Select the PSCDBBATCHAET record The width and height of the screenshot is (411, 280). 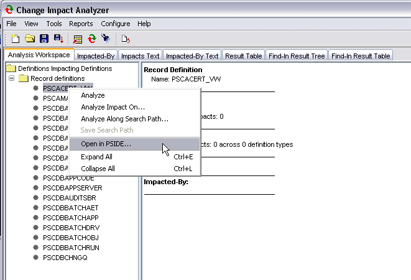[71, 208]
